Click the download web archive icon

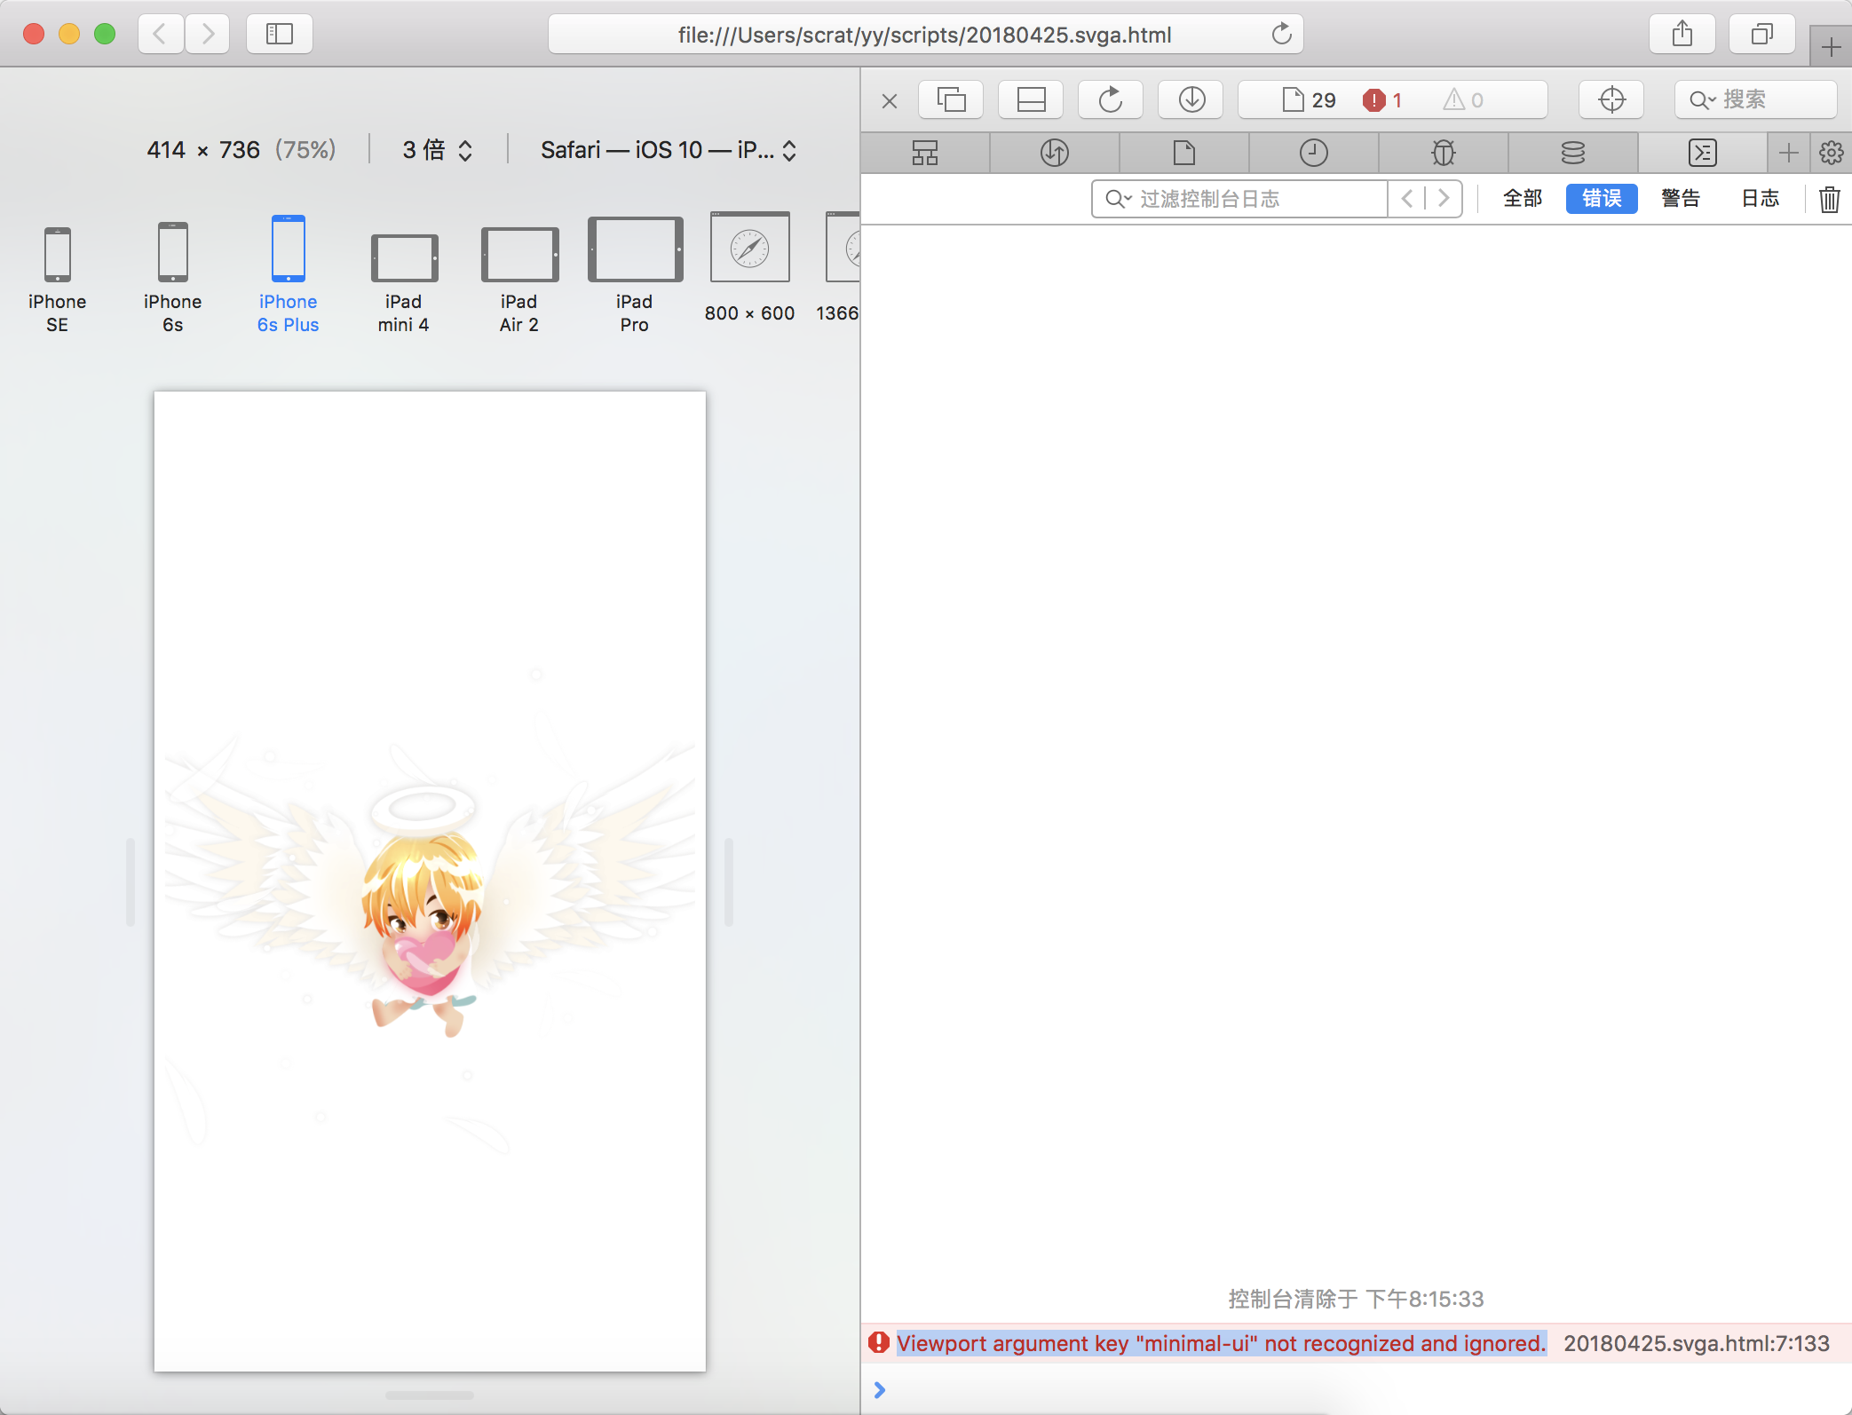(x=1191, y=99)
